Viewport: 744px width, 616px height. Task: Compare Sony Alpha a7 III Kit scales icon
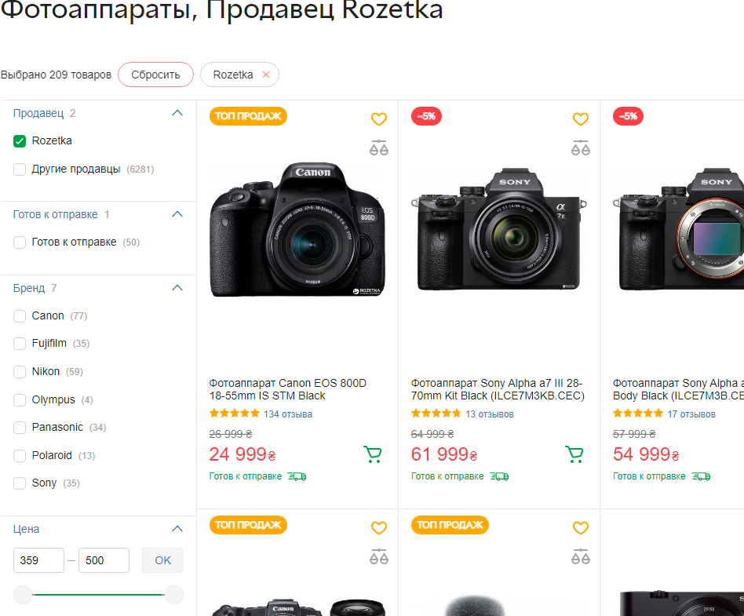581,148
